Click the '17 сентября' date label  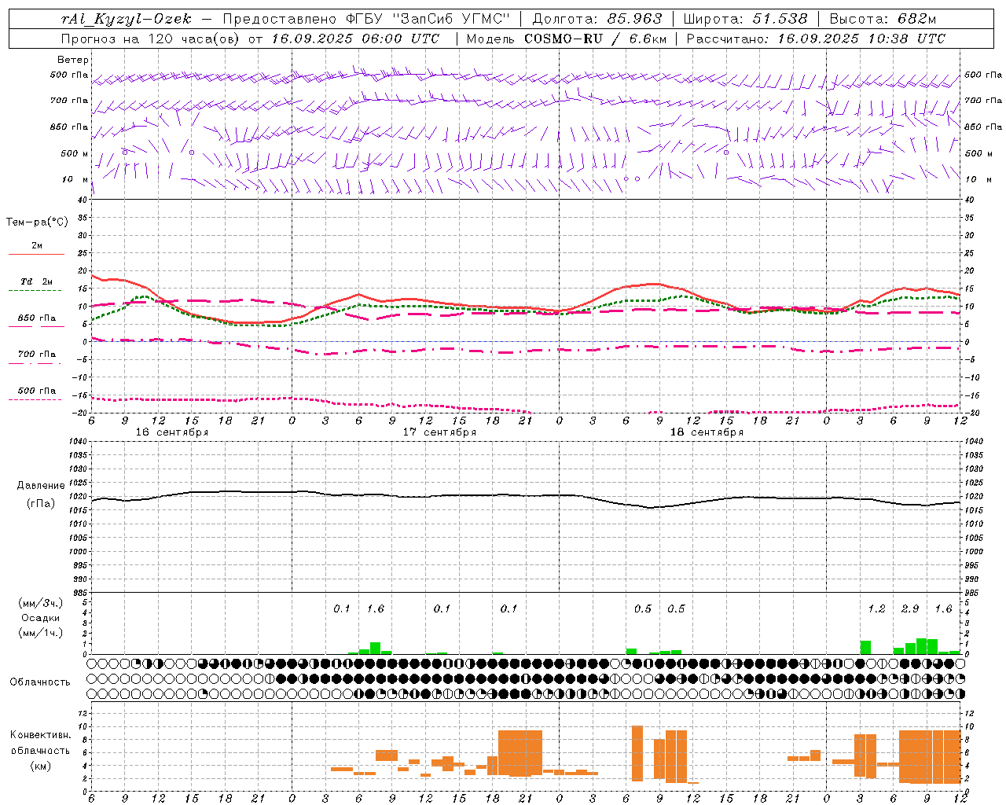[439, 432]
